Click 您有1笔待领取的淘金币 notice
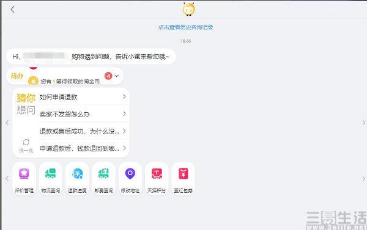Viewport: 367px width, 230px height. pos(70,82)
